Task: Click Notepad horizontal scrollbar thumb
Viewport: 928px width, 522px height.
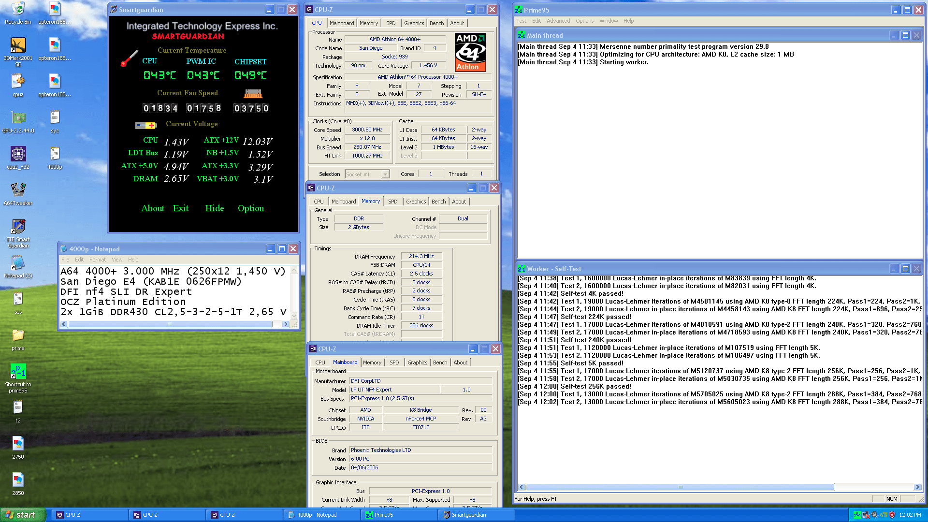Action: [170, 324]
